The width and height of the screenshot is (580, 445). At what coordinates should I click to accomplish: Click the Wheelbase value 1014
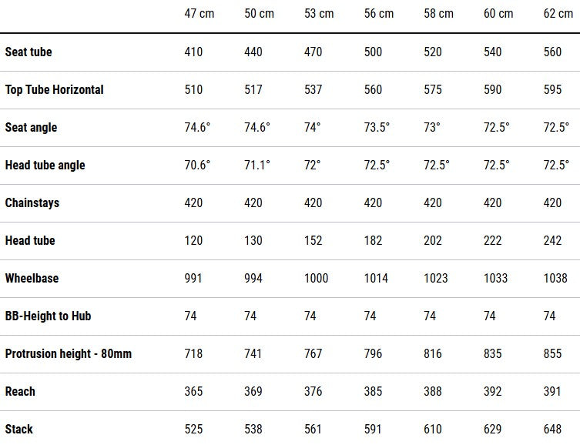376,278
